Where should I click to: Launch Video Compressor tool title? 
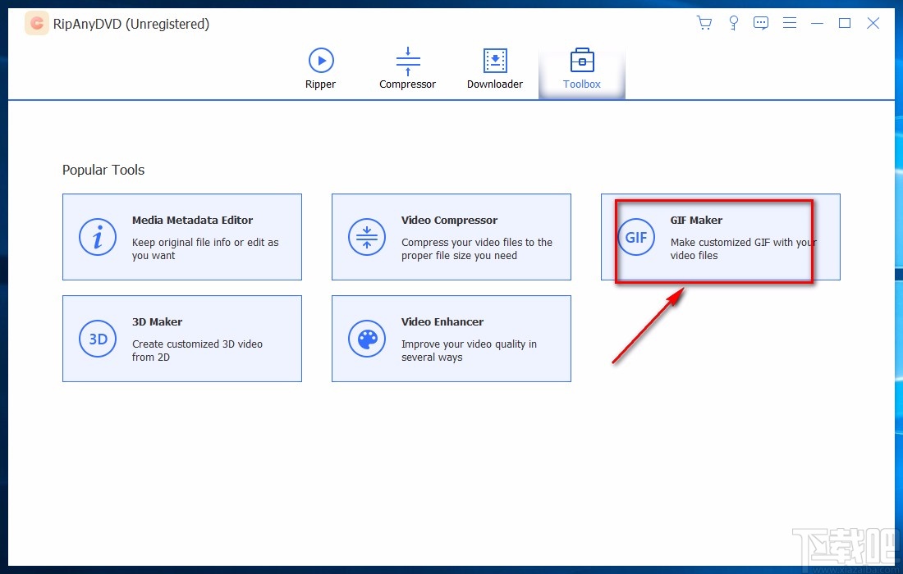(449, 221)
